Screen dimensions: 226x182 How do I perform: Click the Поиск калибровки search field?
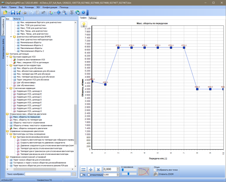[x=48, y=174]
